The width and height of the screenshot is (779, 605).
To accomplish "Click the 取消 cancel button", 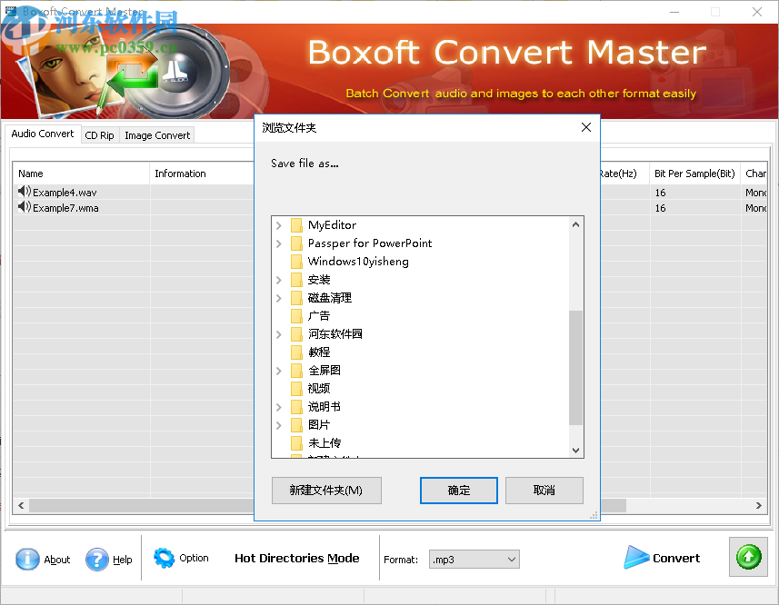I will (x=544, y=490).
